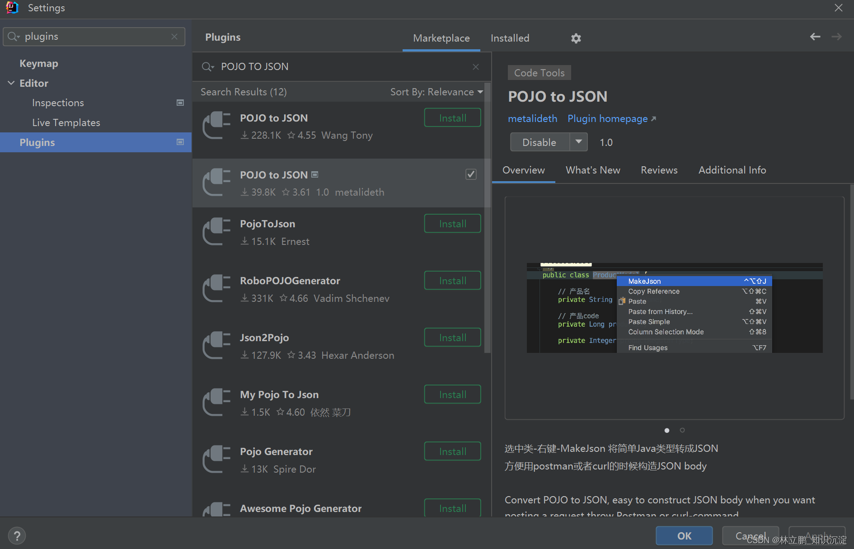
Task: Collapse the Editor tree node
Action: (11, 83)
